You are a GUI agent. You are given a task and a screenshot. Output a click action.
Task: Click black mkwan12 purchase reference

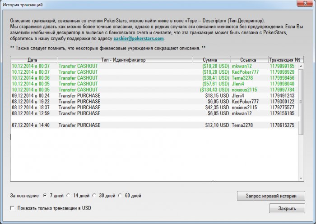[x=242, y=113]
